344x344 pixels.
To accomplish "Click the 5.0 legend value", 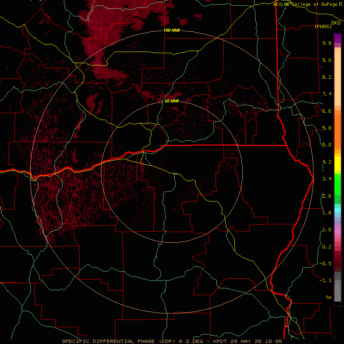I will (327, 145).
